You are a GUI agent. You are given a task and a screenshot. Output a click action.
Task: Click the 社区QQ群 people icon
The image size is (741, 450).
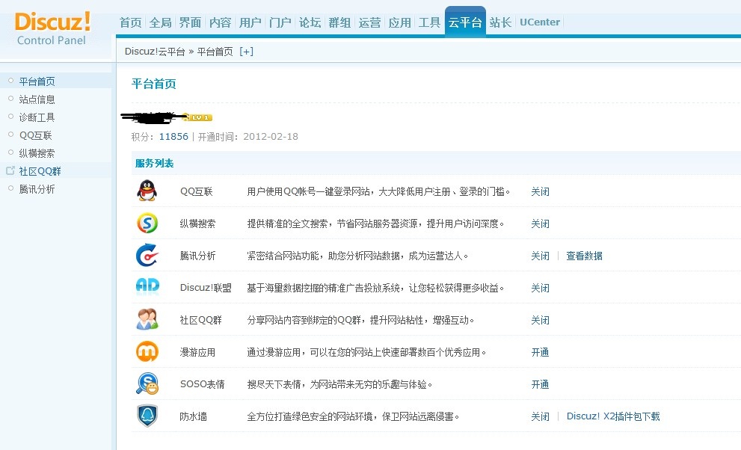[147, 319]
